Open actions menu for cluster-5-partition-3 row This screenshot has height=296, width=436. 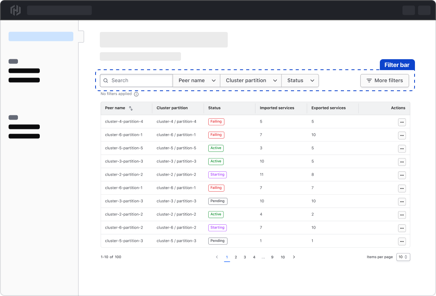[402, 241]
